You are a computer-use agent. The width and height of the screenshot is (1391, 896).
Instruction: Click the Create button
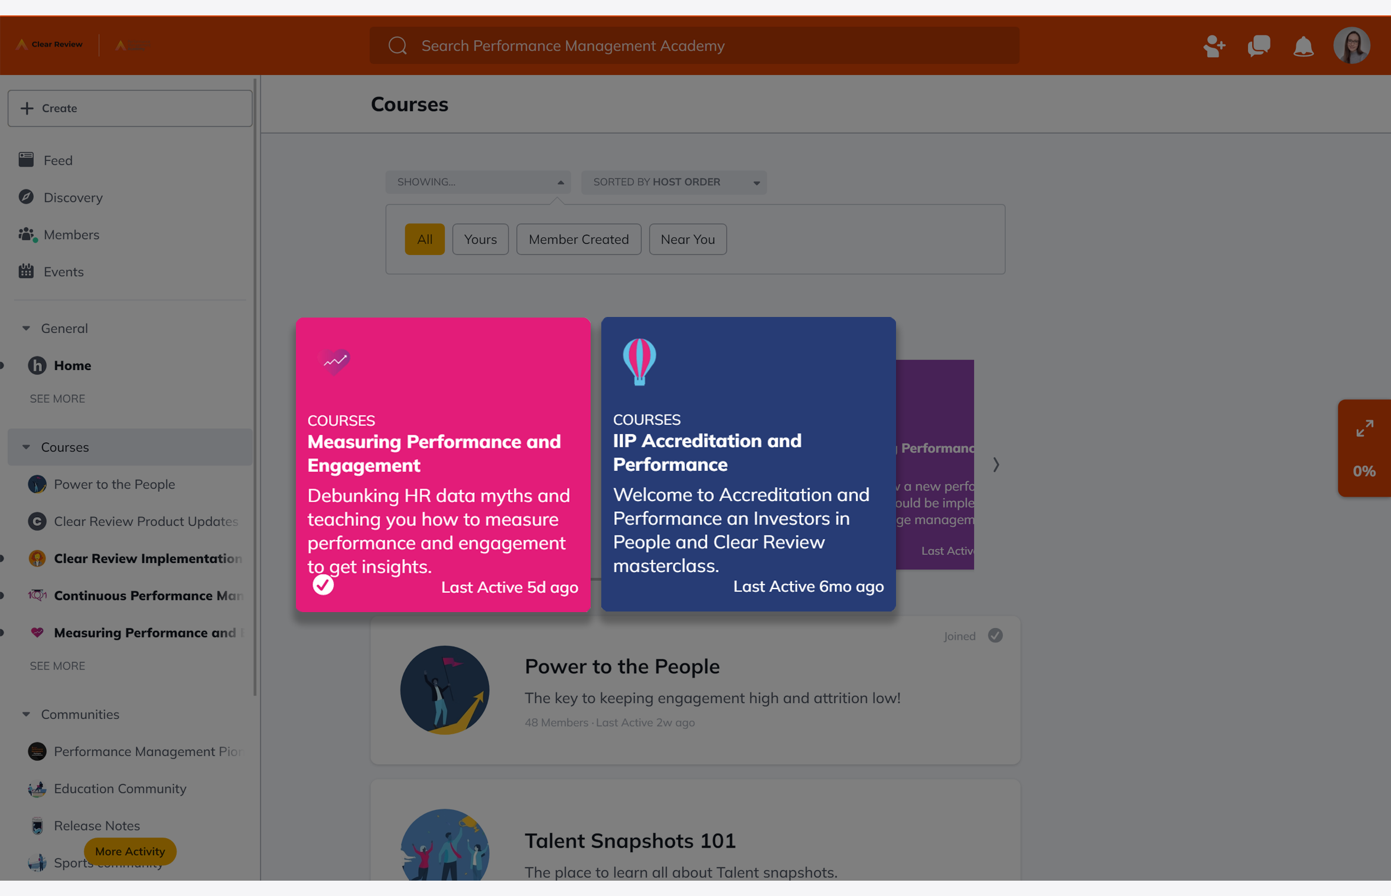(130, 108)
